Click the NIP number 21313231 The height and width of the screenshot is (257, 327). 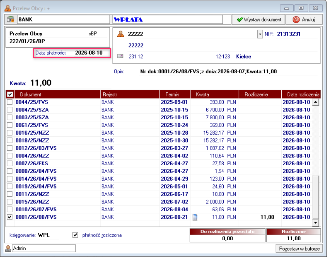(288, 34)
